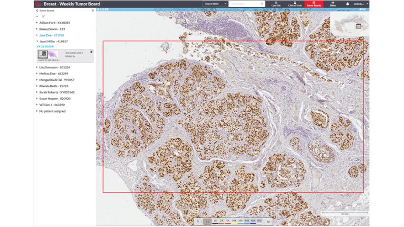Click the notifications bell icon

pos(347,4)
